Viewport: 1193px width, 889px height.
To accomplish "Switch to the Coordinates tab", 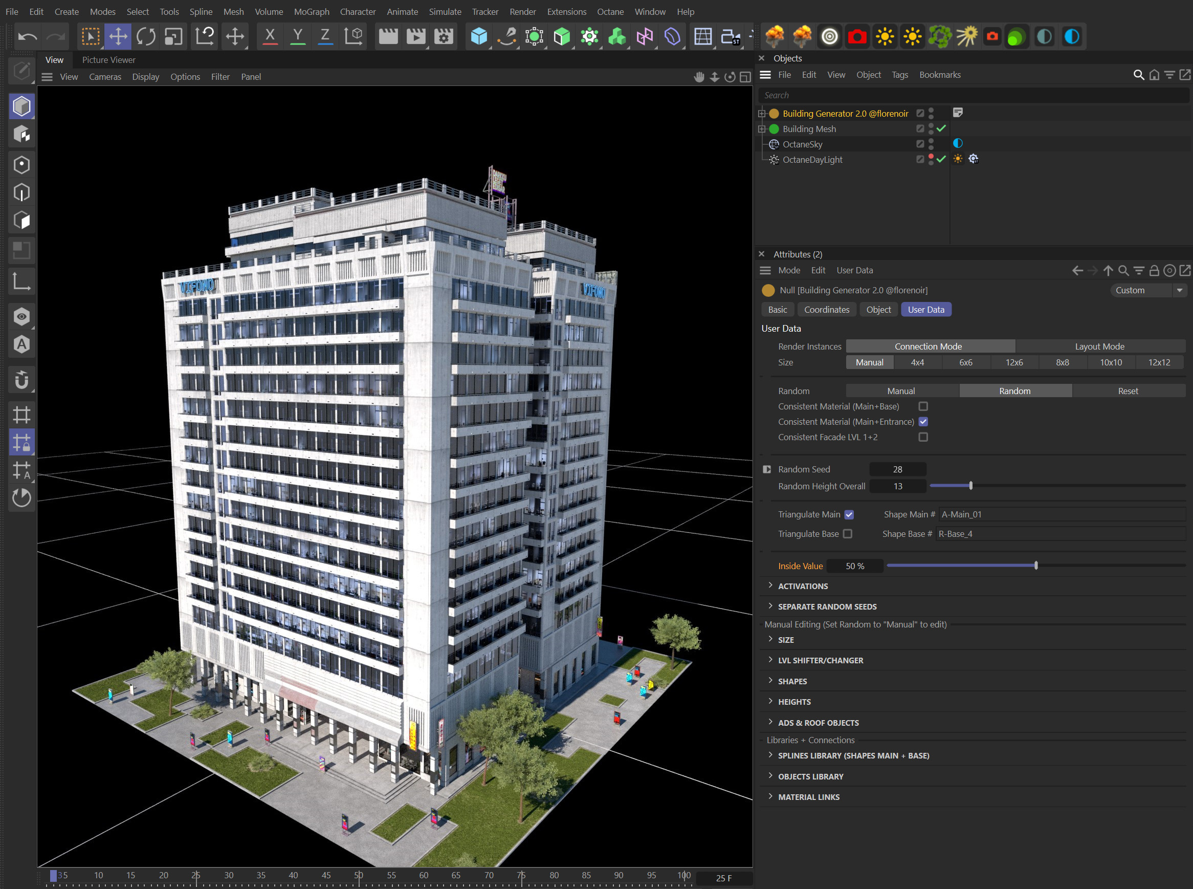I will coord(826,310).
